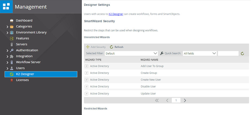
Task: Click the K2 Management logo icon
Action: [x=6, y=7]
